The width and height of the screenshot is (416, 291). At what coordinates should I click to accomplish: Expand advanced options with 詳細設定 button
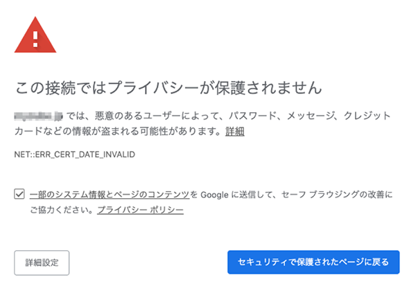42,263
